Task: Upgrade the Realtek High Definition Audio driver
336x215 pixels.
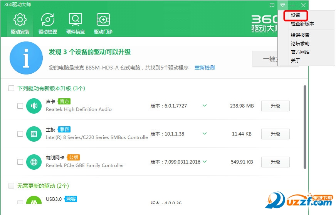Action: click(x=276, y=106)
